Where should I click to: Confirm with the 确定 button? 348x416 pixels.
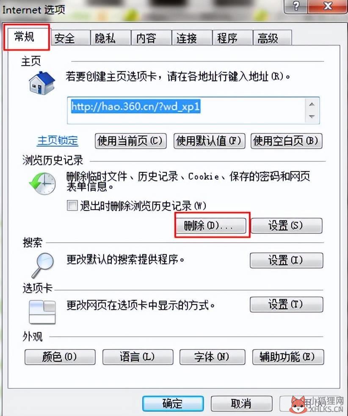click(173, 404)
